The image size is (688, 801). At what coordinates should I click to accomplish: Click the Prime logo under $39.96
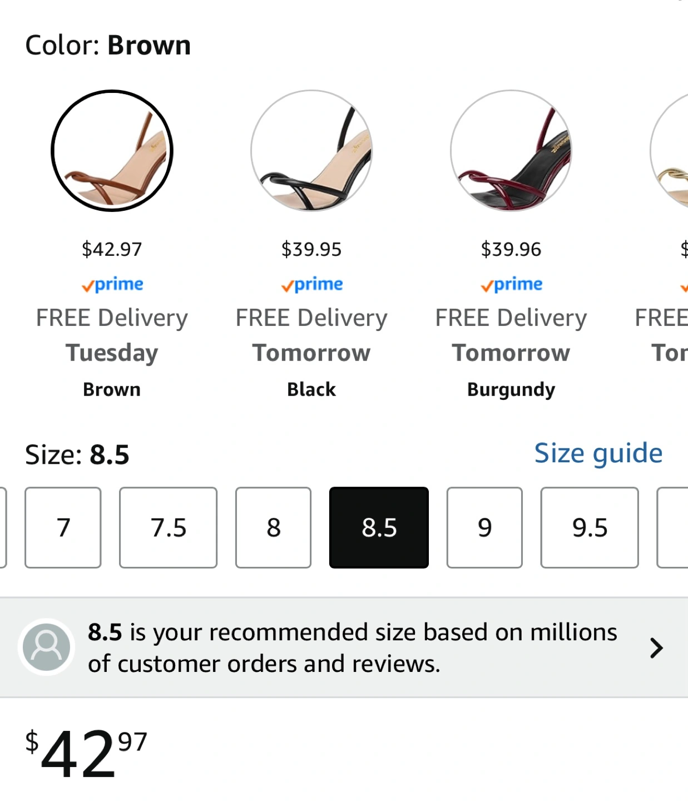(x=511, y=285)
